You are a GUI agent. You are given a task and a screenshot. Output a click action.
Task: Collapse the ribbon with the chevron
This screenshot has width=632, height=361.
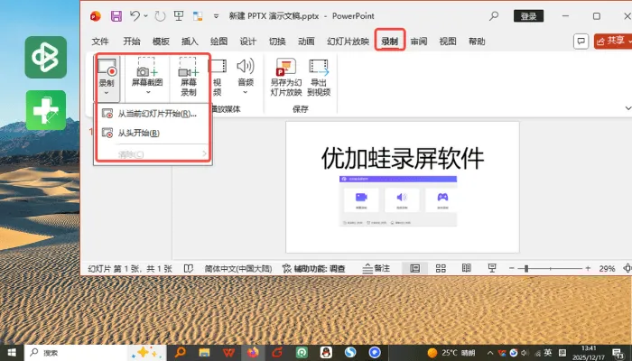pyautogui.click(x=627, y=108)
